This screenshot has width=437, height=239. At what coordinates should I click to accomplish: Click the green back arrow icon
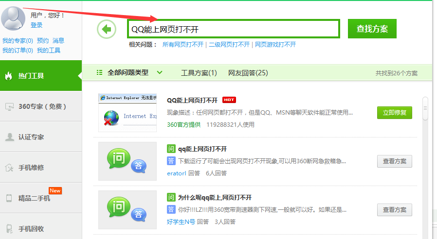pos(107,29)
